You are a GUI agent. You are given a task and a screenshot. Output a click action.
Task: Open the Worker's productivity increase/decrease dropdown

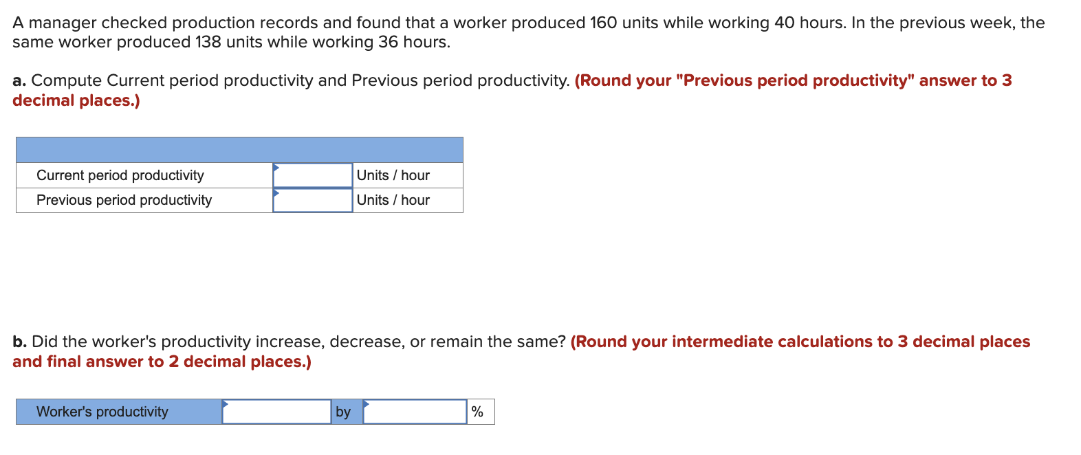coord(275,412)
